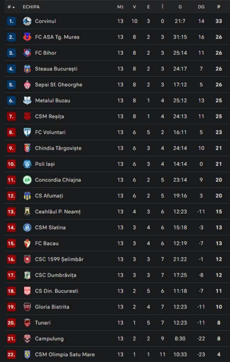Select the Poli Iași club logo
The width and height of the screenshot is (230, 362).
(27, 164)
